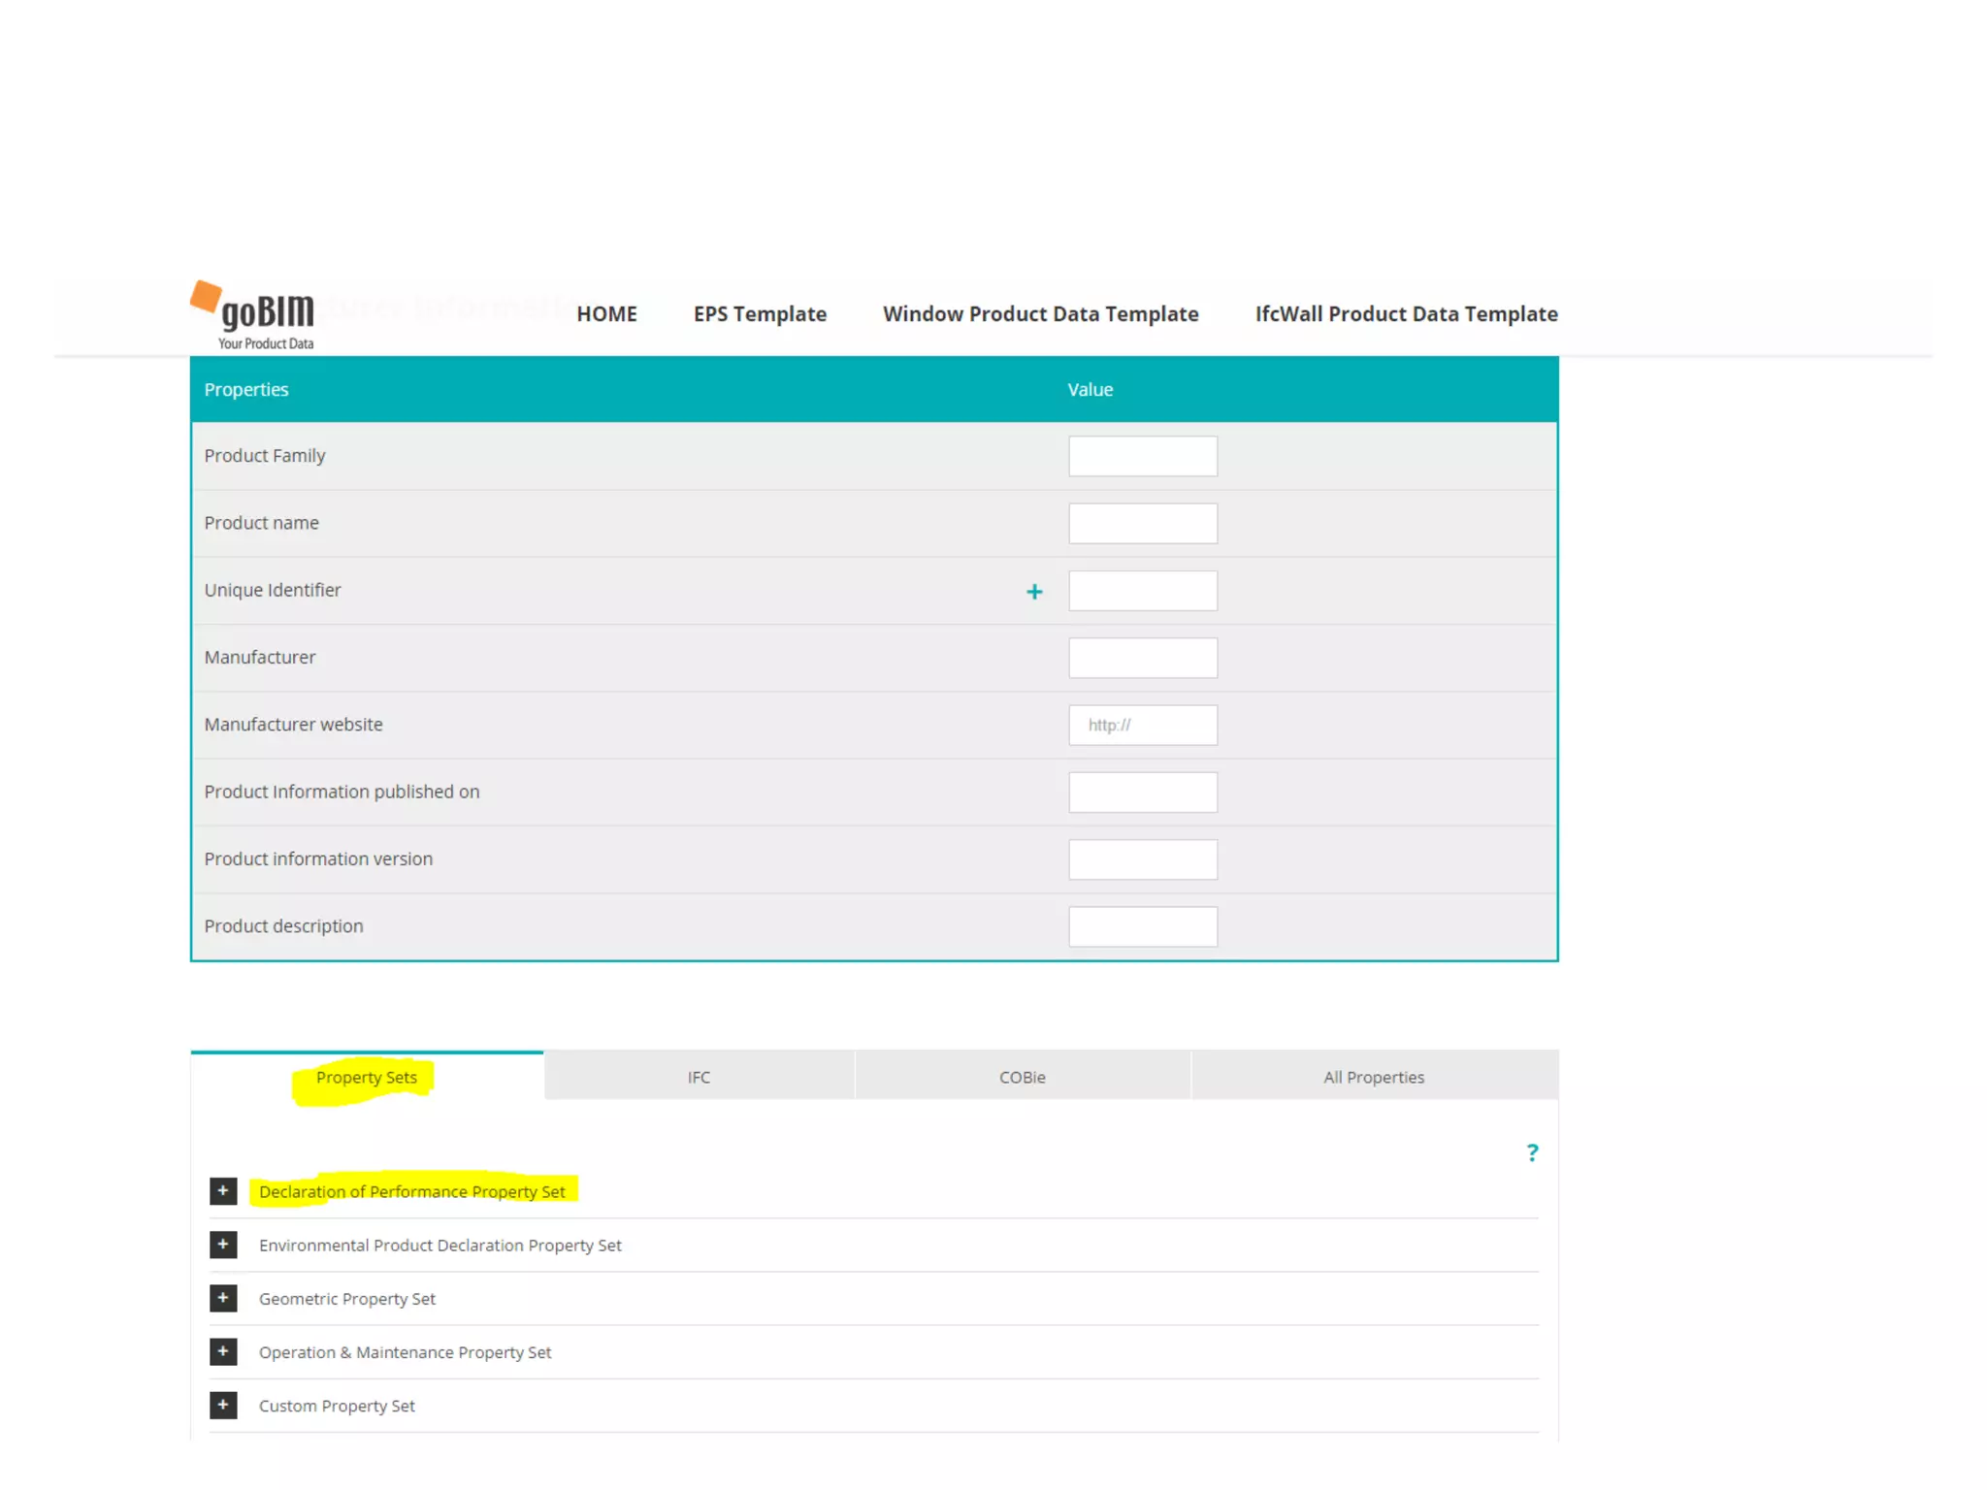Expand Custom Property Set

coord(223,1405)
